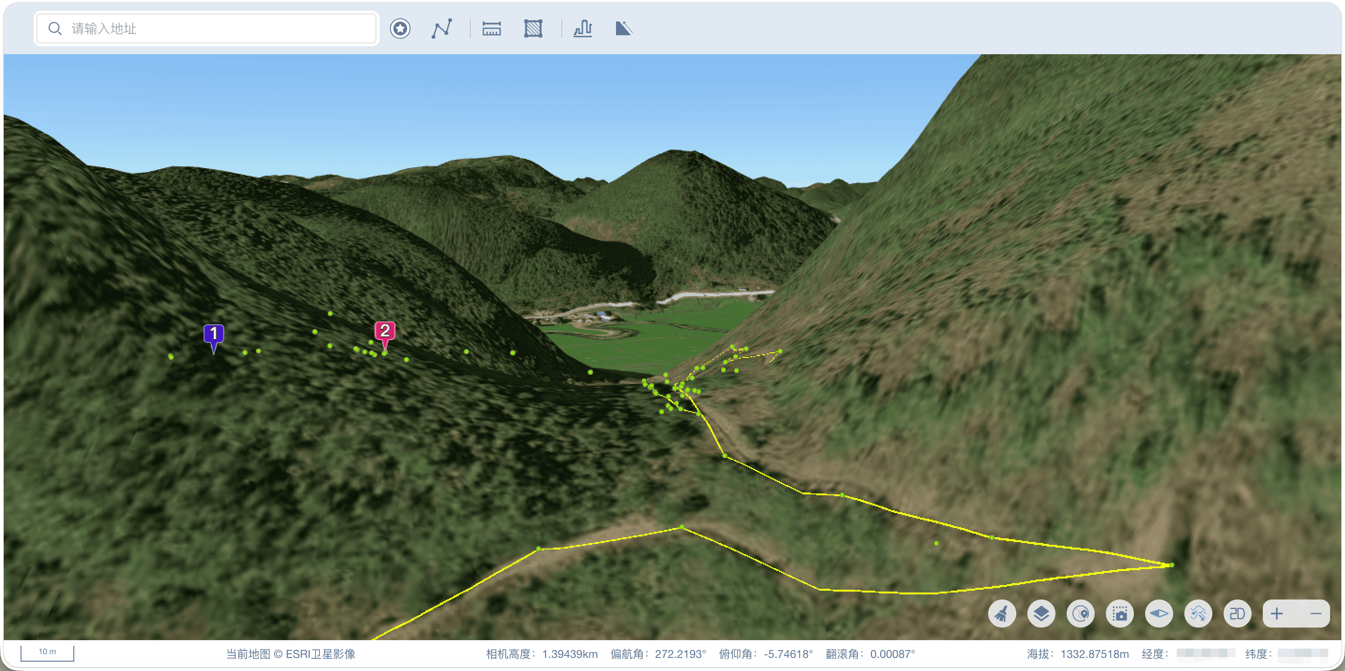Viewport: 1345px width, 671px height.
Task: Select the hatched area measurement tool
Action: pos(533,28)
